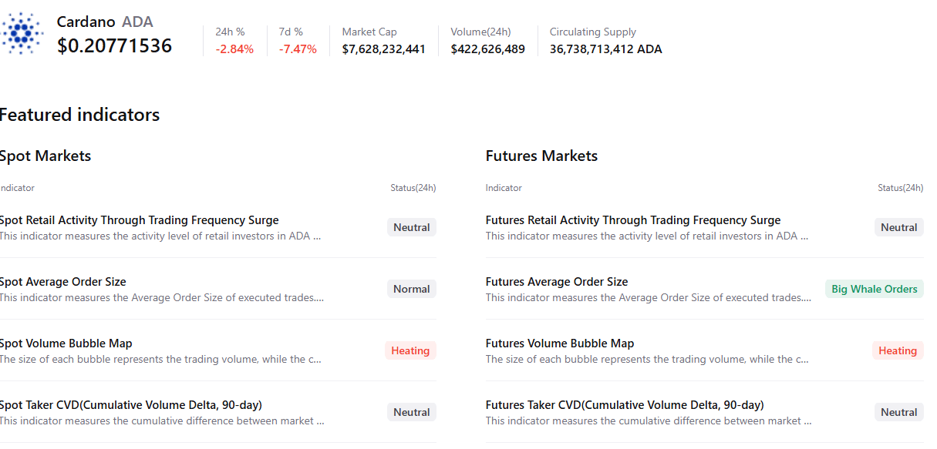Click the Big Whale Orders status badge
Image resolution: width=937 pixels, height=449 pixels.
tap(875, 289)
